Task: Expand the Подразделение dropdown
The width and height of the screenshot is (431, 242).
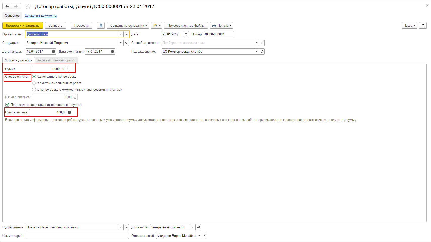Action: [256, 52]
